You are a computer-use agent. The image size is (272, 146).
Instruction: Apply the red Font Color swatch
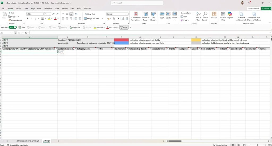[55, 19]
